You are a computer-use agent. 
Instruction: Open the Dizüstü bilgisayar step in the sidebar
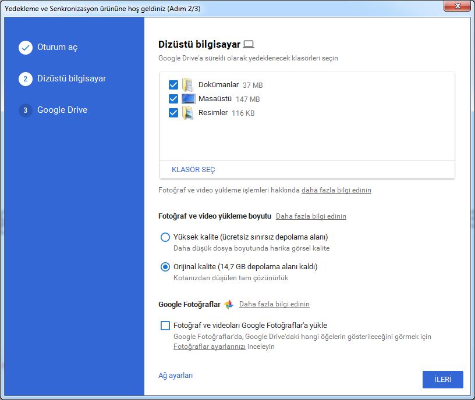click(72, 78)
